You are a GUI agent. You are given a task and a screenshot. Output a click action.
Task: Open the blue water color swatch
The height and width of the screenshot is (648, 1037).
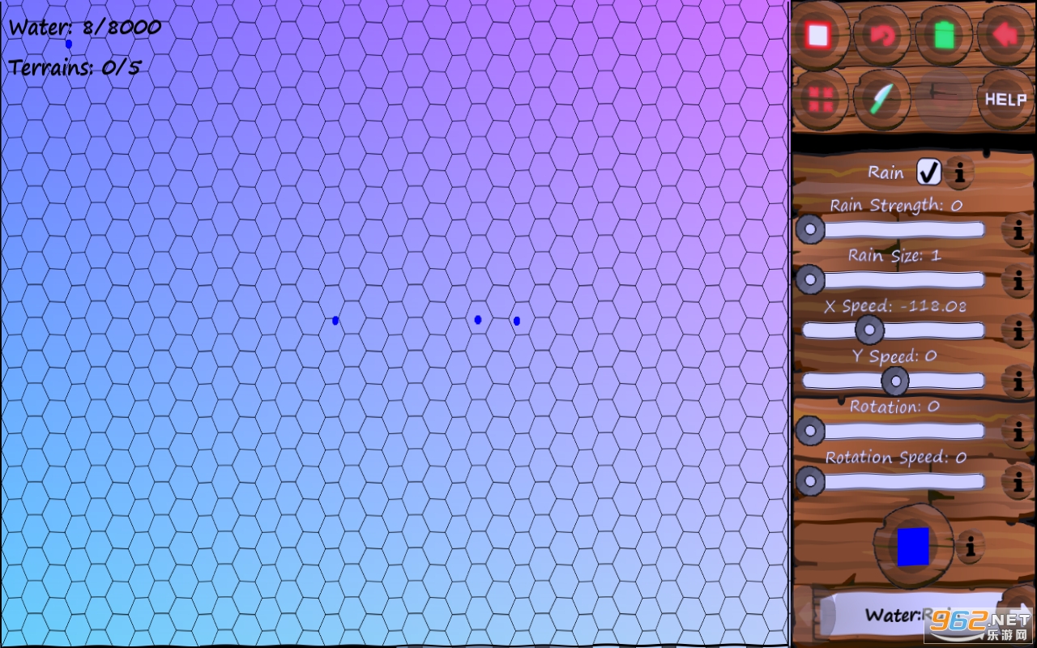(x=913, y=546)
